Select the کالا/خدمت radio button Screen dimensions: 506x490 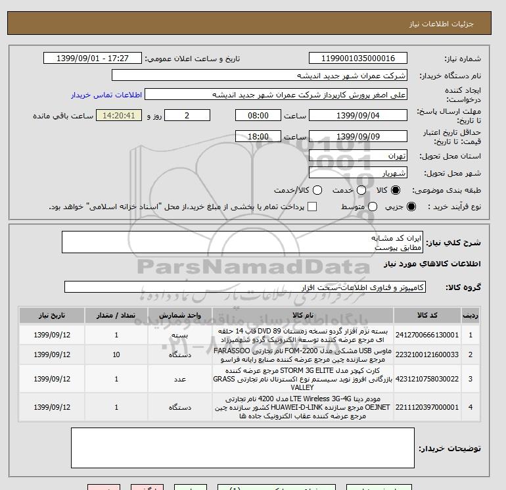317,190
